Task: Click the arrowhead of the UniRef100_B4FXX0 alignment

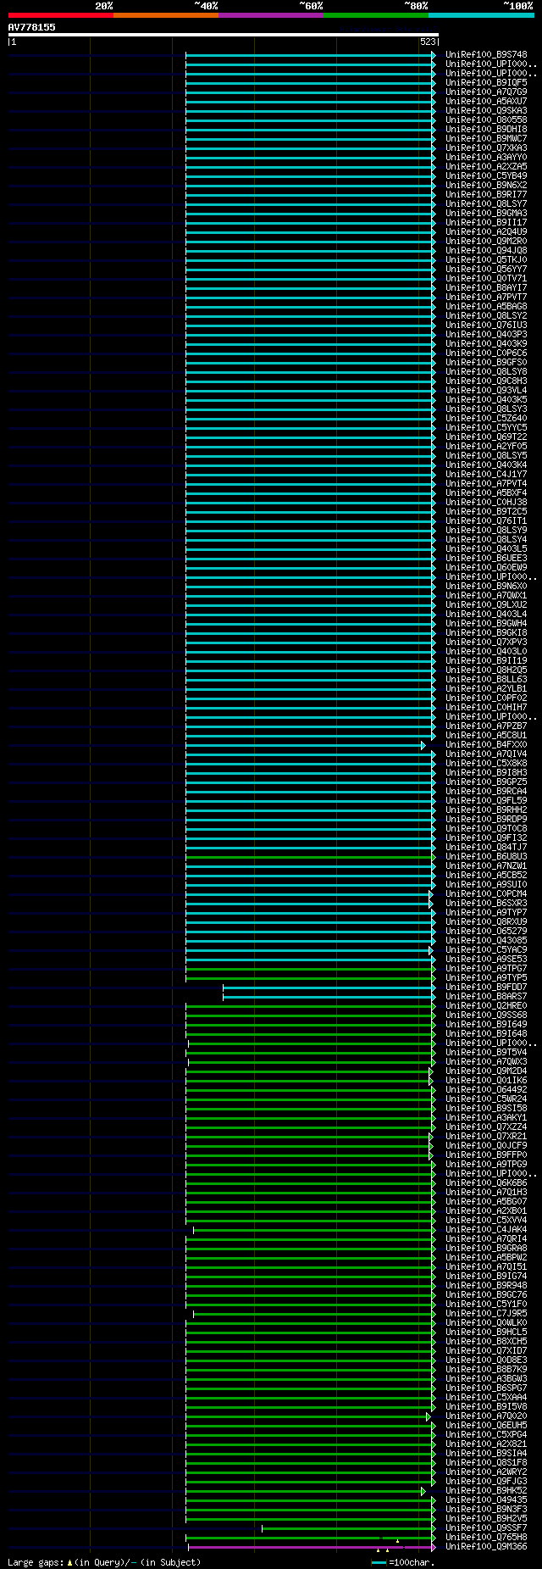Action: tap(423, 746)
